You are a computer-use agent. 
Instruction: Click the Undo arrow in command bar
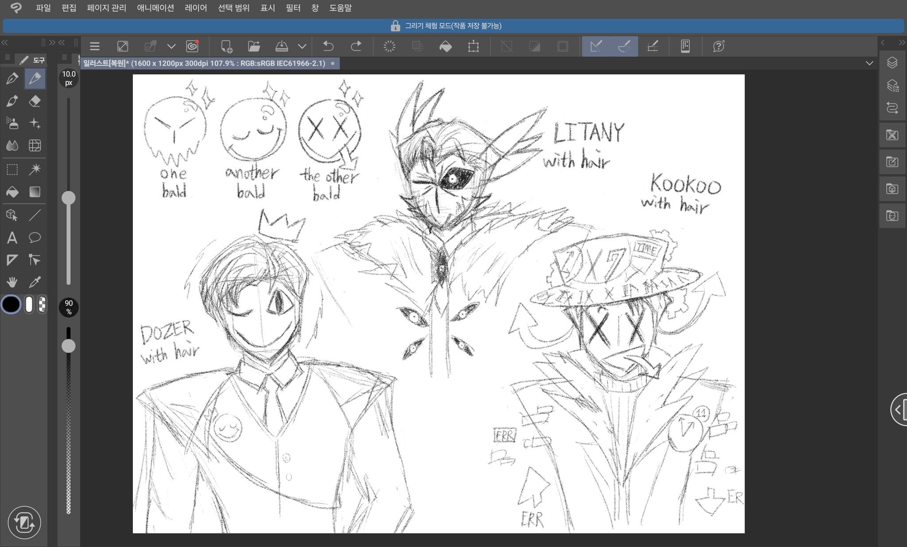coord(328,46)
